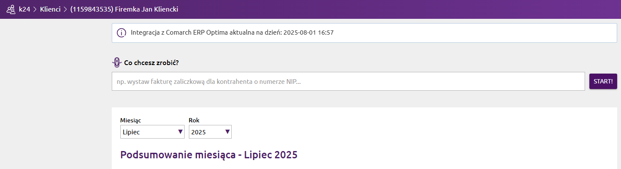
Task: Click the Comarch ERP Optima integration message
Action: coord(232,33)
